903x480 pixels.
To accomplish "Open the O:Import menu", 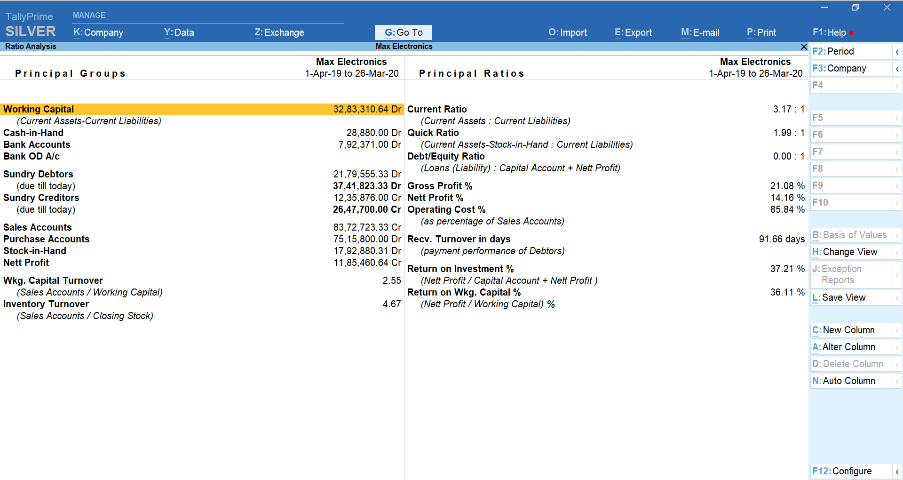I will click(568, 32).
